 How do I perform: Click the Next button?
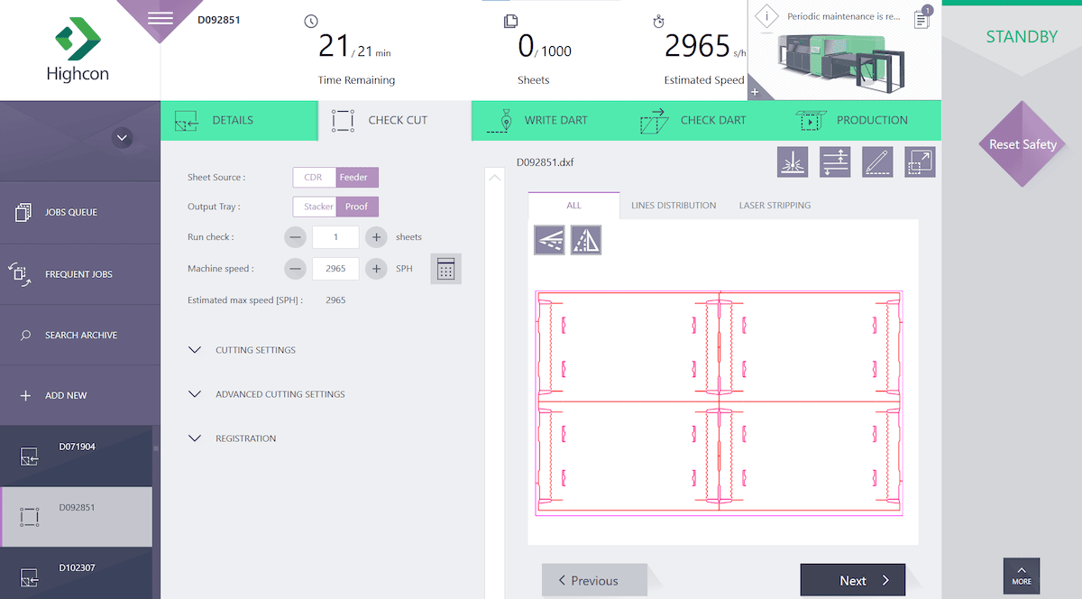click(852, 580)
